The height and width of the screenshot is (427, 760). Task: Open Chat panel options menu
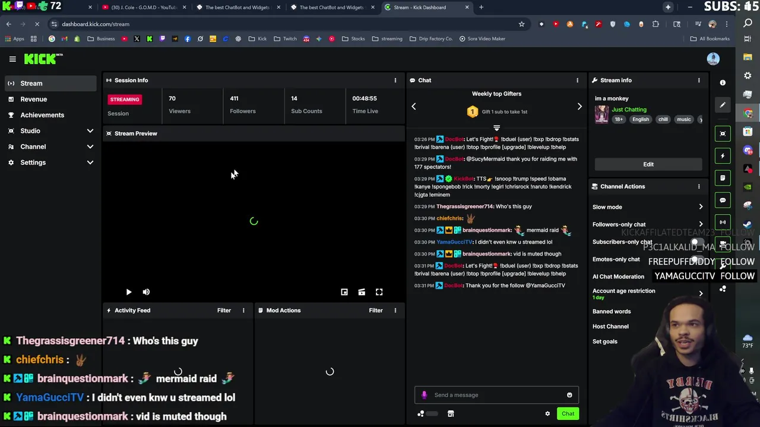coord(577,80)
